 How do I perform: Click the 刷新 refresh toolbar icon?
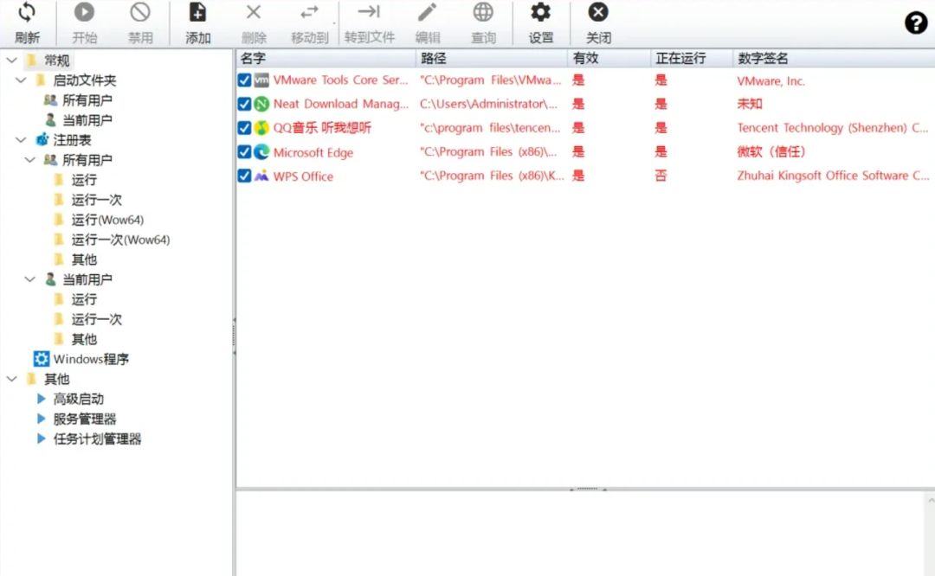(27, 12)
